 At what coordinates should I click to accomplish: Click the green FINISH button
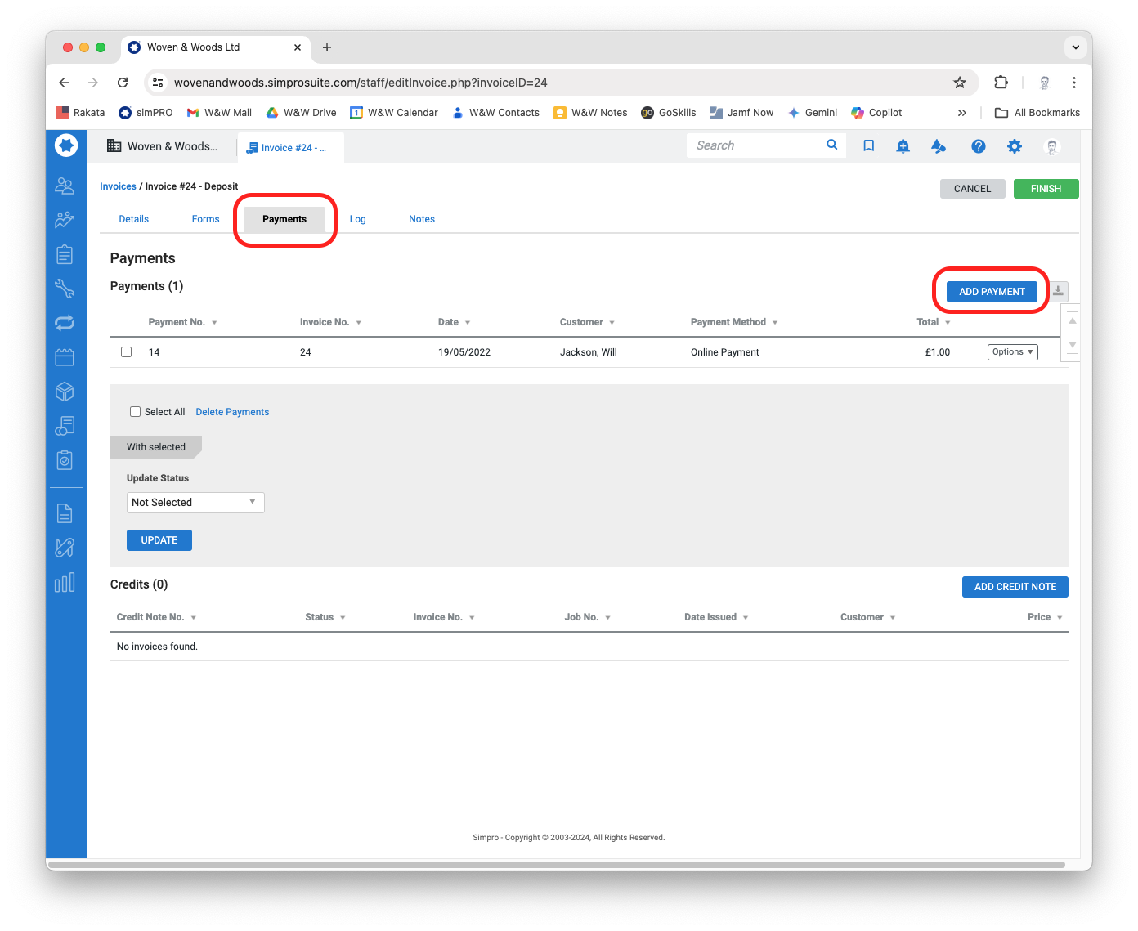[1046, 189]
